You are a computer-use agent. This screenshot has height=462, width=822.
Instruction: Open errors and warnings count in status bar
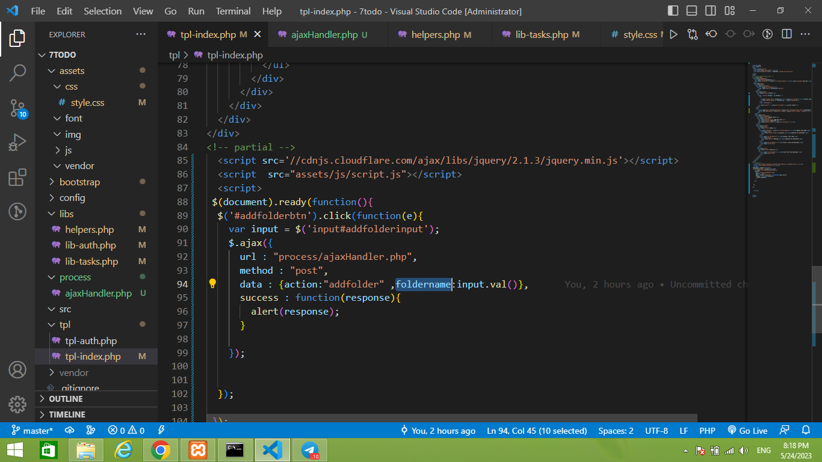(126, 430)
